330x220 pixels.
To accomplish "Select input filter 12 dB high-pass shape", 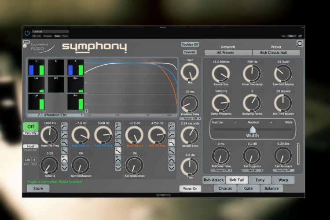I will pos(64,126).
